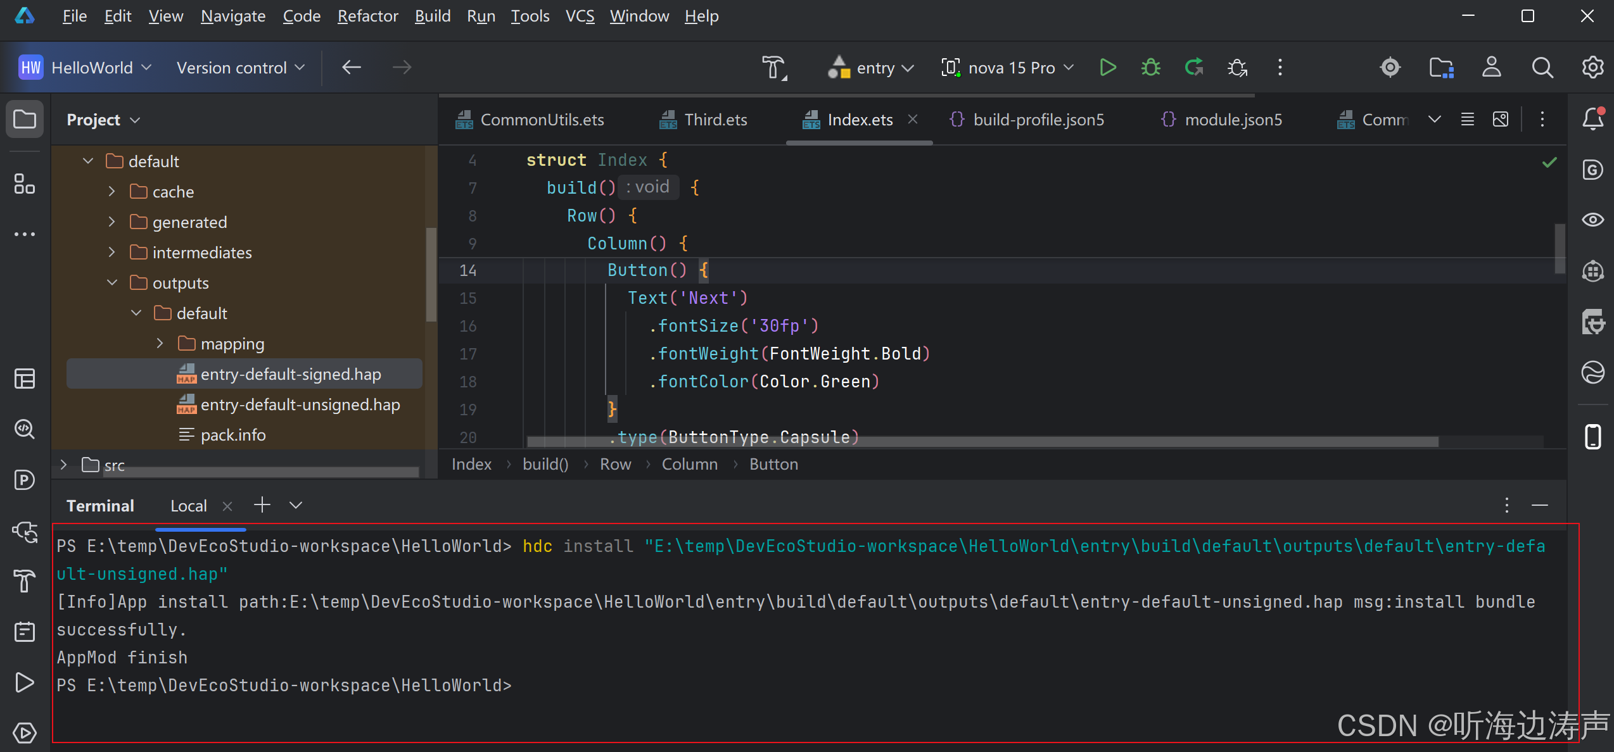Open the File menu
1614x752 pixels.
75,16
